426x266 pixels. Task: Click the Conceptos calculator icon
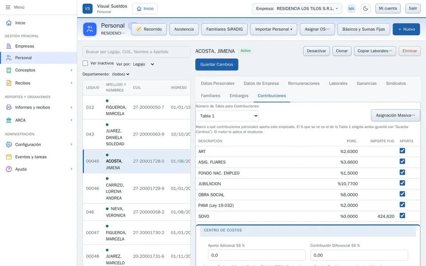click(x=9, y=70)
